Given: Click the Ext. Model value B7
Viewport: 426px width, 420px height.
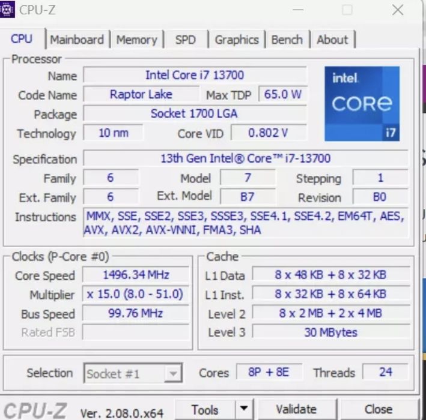Looking at the screenshot, I should 248,197.
